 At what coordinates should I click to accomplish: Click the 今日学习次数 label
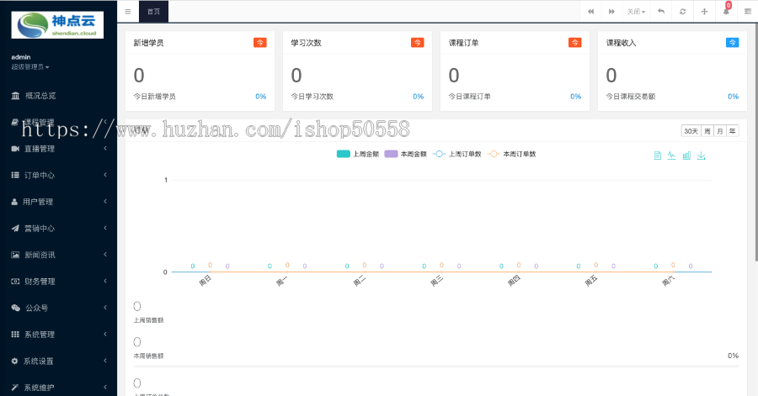[x=312, y=97]
